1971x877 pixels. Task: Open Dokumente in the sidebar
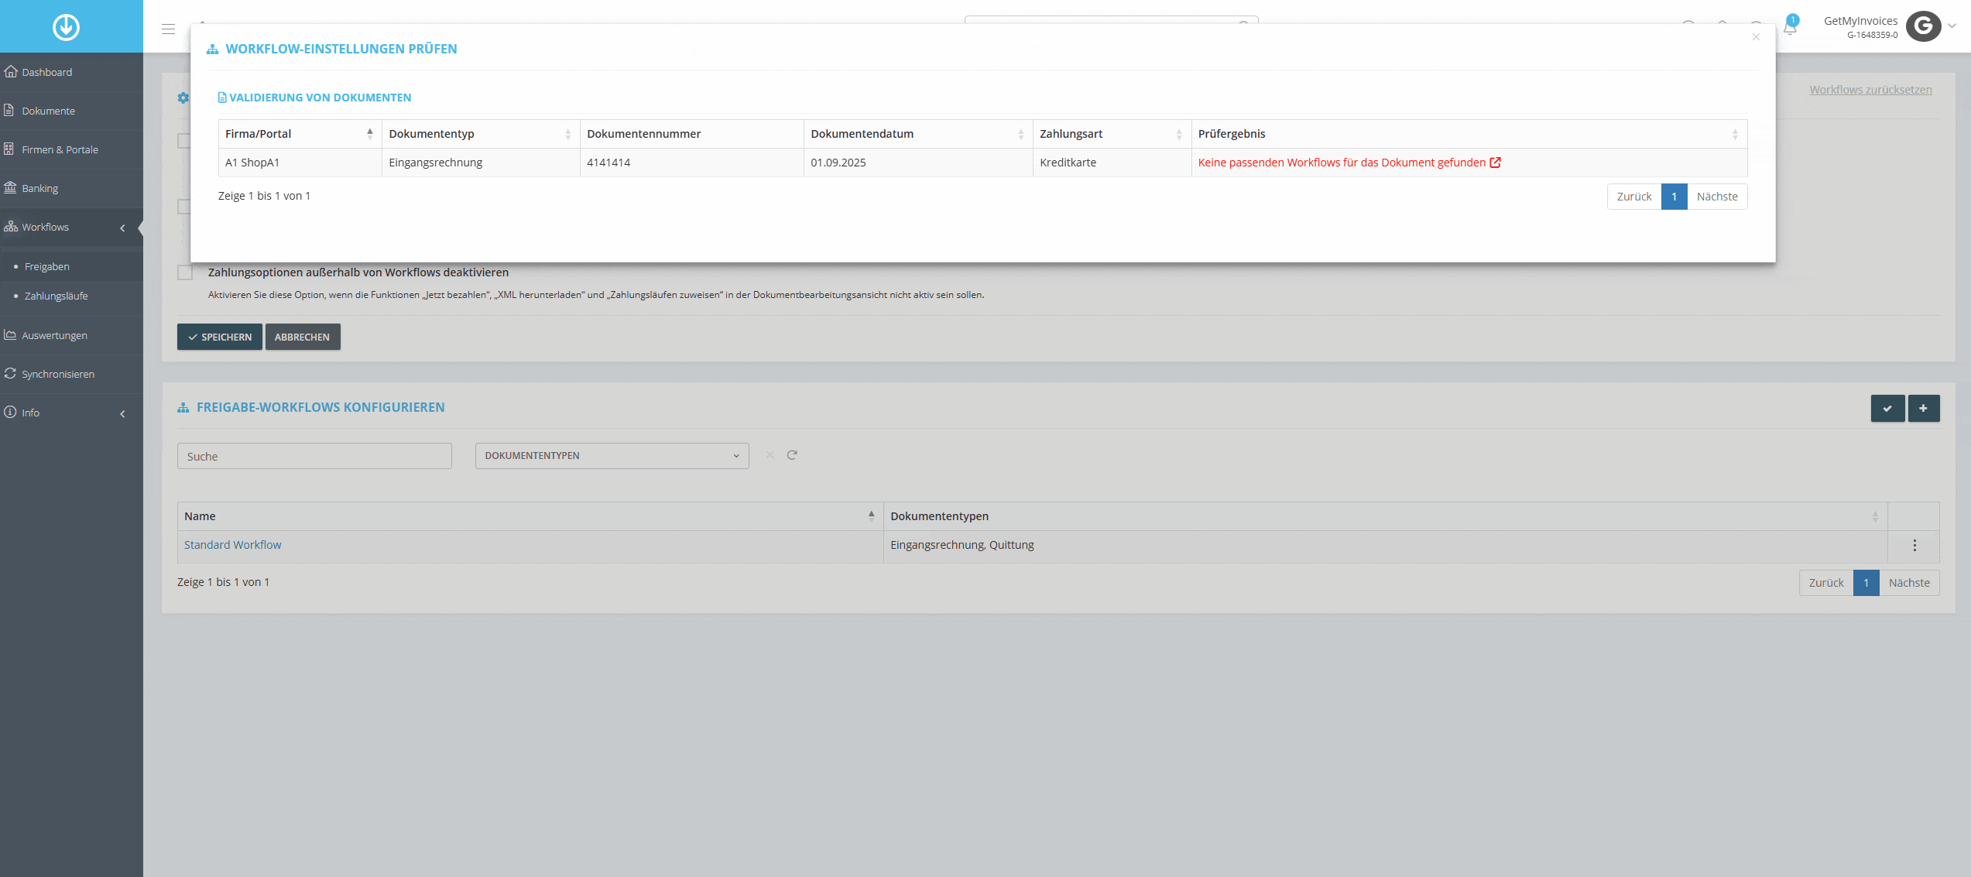point(71,111)
